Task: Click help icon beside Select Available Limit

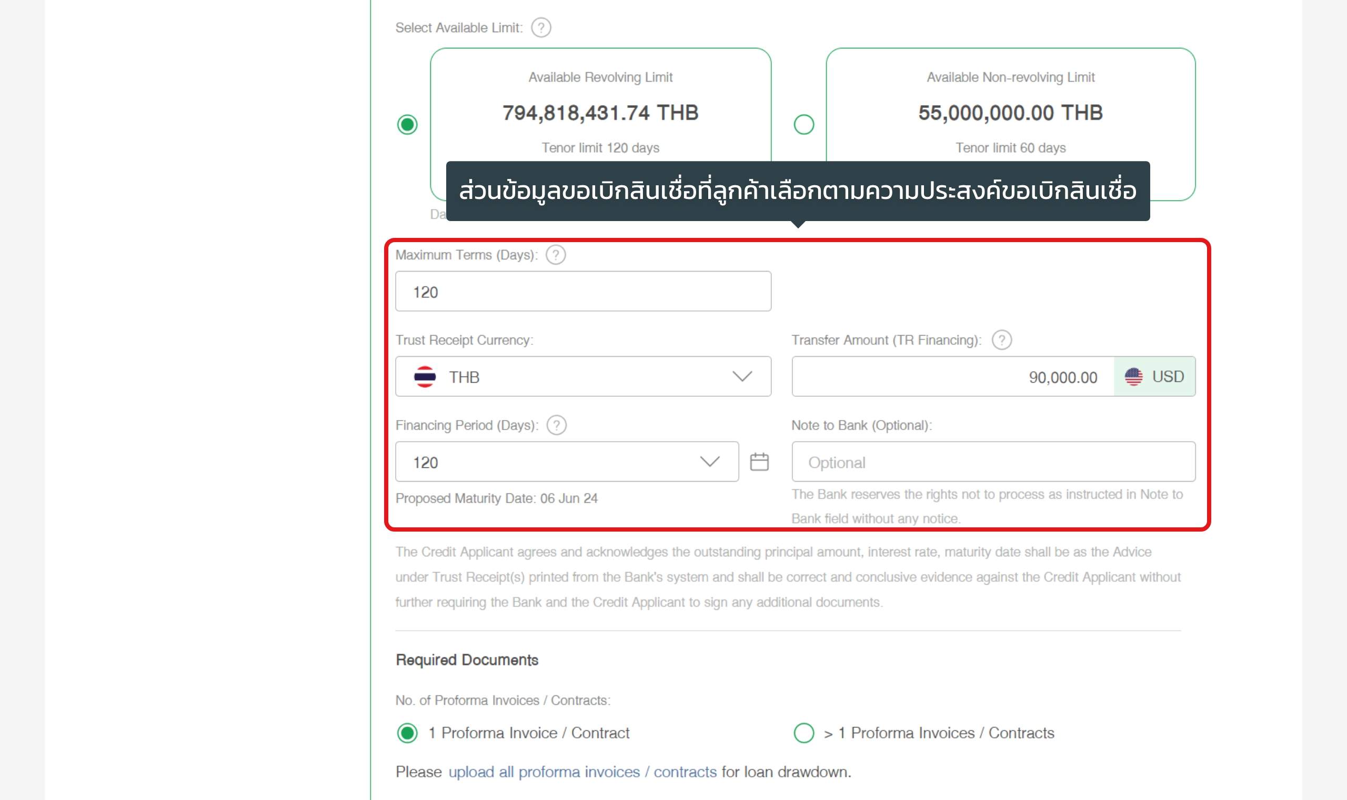Action: pyautogui.click(x=541, y=27)
